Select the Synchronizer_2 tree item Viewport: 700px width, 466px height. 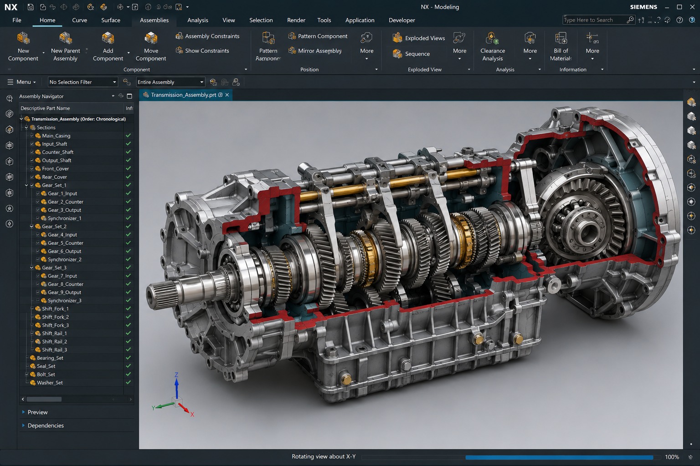[x=65, y=259]
